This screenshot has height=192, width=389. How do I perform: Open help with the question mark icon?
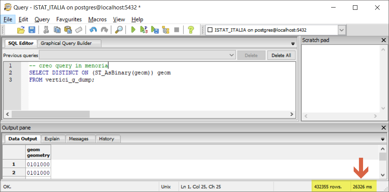(191, 30)
